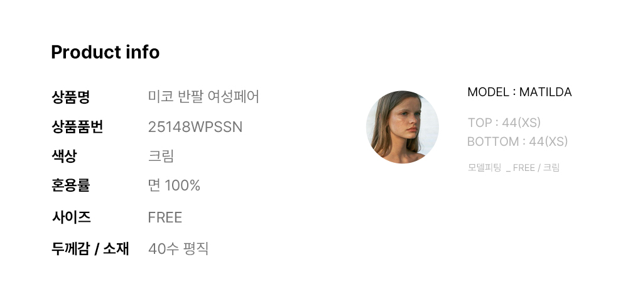Image resolution: width=628 pixels, height=291 pixels.
Task: Click the color value 크림
Action: 161,156
